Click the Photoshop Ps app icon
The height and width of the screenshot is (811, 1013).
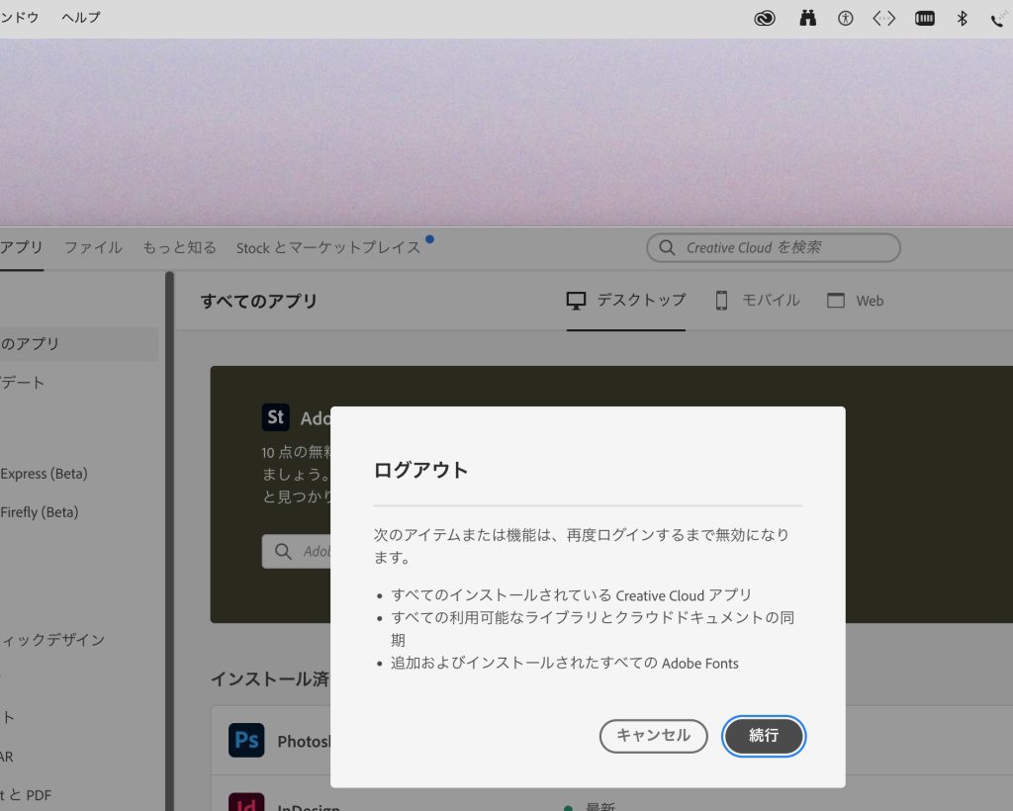click(246, 740)
